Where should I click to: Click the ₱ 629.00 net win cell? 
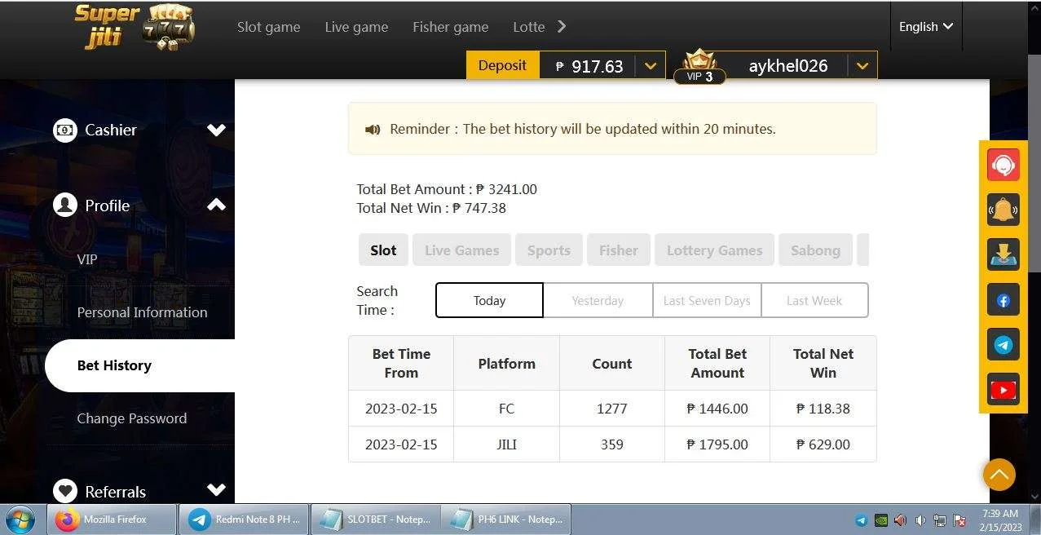coord(823,444)
